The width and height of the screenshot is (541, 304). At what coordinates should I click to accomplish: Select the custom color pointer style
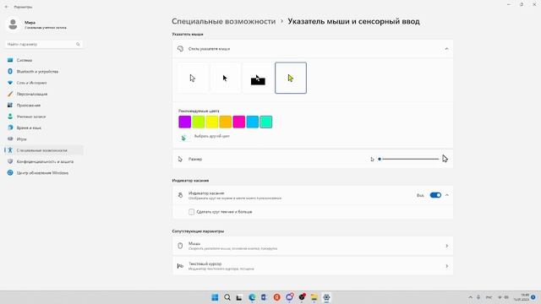291,78
